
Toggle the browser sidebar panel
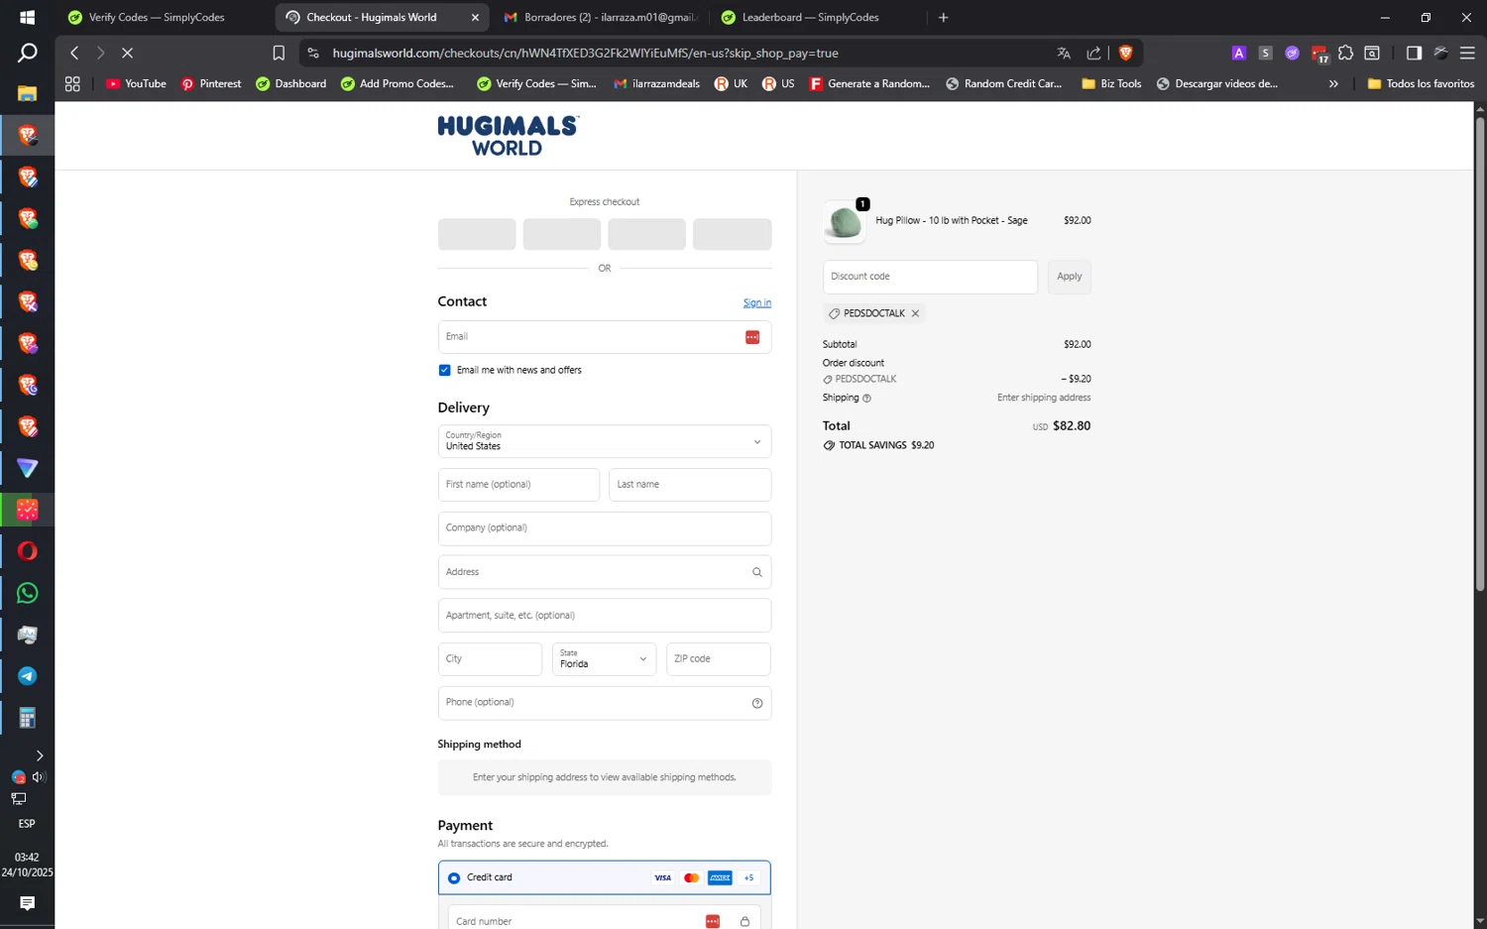coord(1414,53)
